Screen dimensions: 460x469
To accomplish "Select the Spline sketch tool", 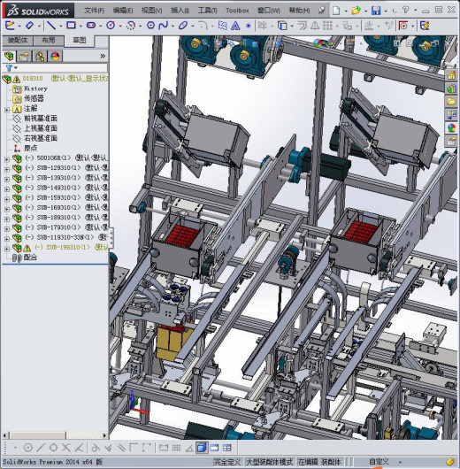I will [164, 26].
